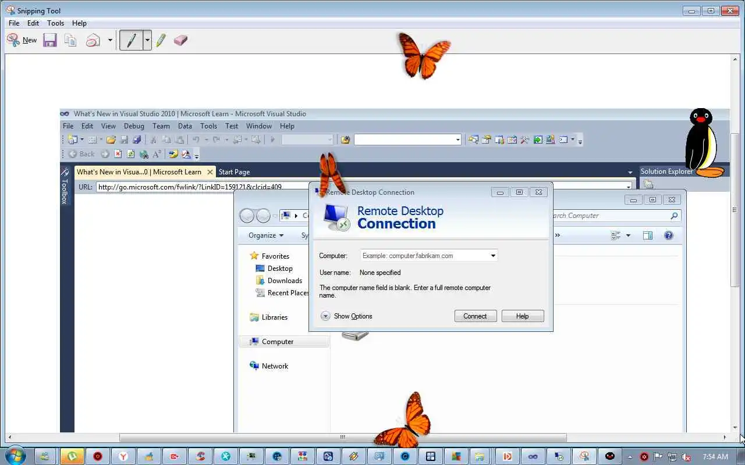The width and height of the screenshot is (745, 465).
Task: Open Snipping Tool's Tools menu
Action: (x=55, y=23)
